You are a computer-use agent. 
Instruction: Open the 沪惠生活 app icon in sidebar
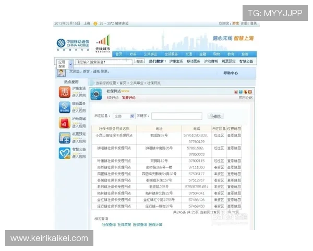[x=64, y=93]
